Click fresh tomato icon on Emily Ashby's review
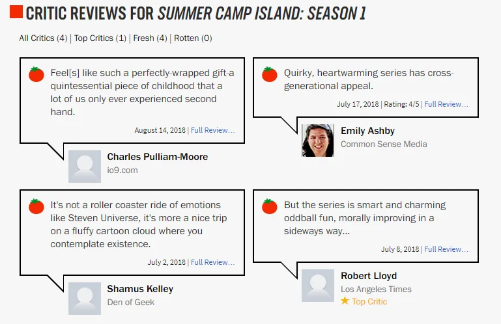The height and width of the screenshot is (324, 501). click(x=269, y=74)
